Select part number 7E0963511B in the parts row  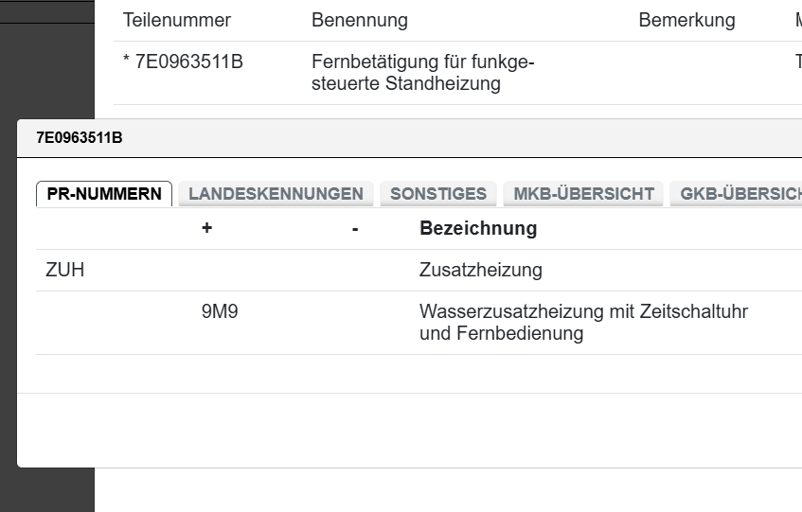coord(183,62)
